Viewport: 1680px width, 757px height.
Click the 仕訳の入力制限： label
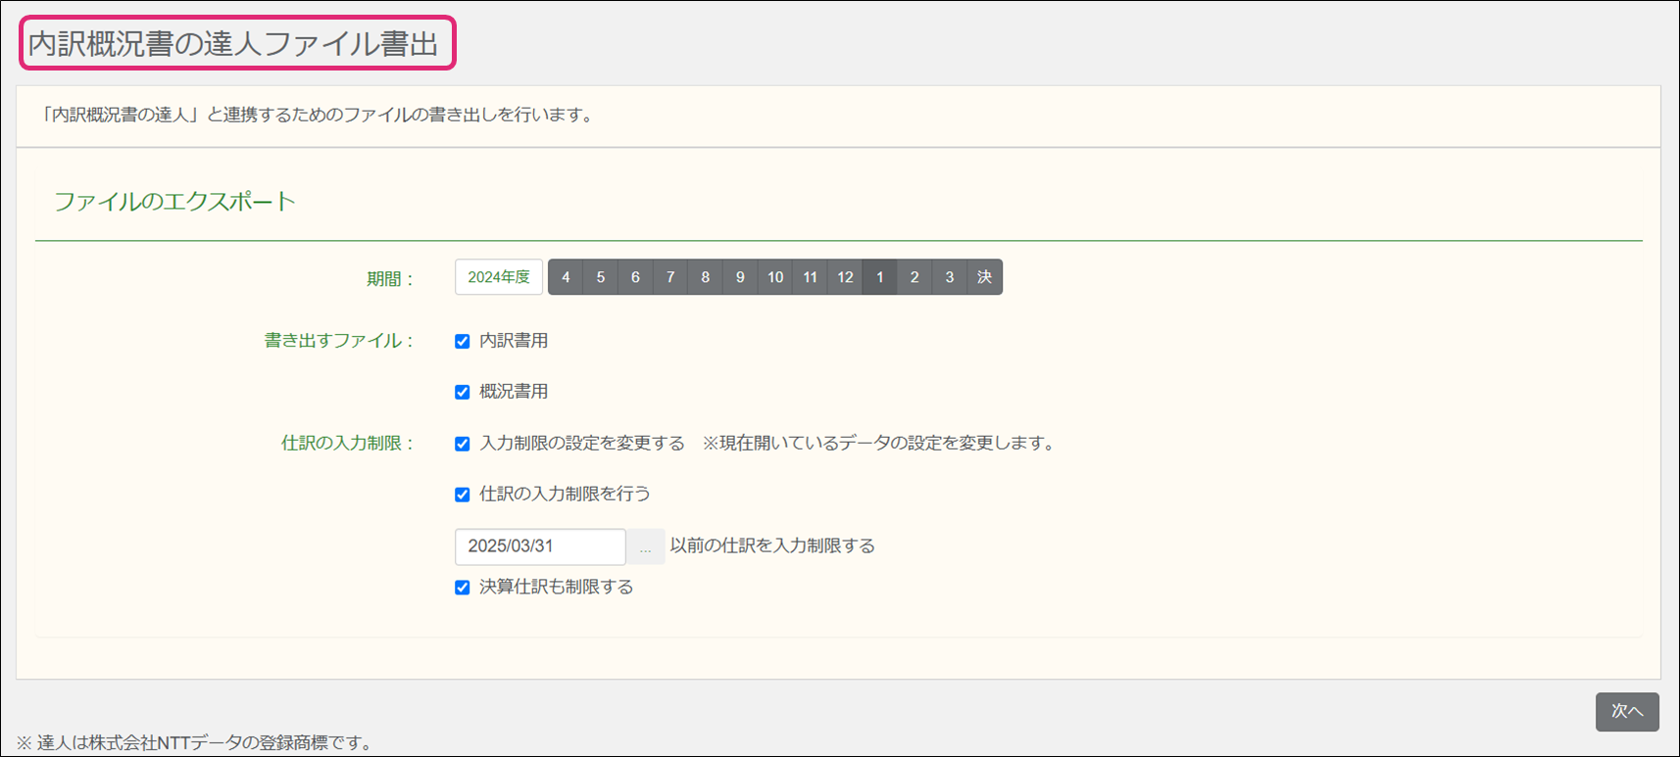[348, 444]
